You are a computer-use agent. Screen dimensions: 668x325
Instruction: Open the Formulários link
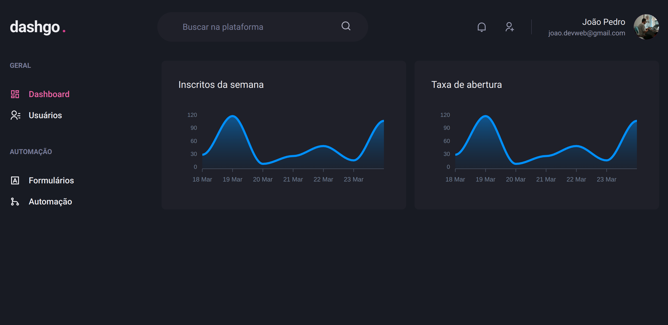51,180
